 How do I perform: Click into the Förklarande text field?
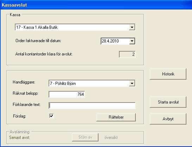92,106
